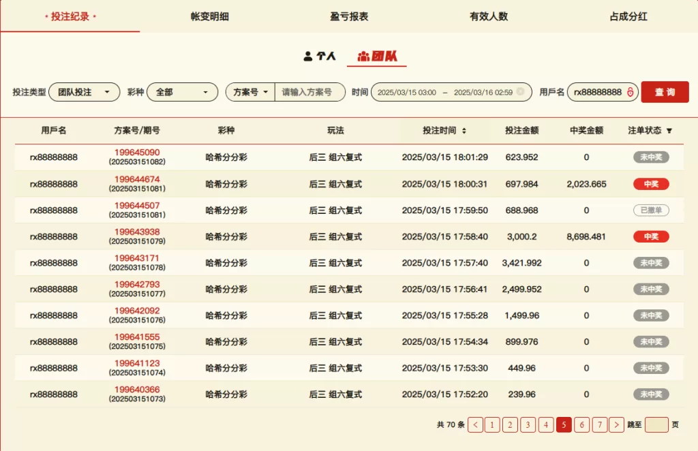698x451 pixels.
Task: Jump to page 4
Action: [546, 424]
